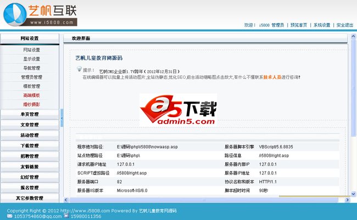The height and width of the screenshot is (220, 357).
Task: Click the 站点物理路径 label
Action: click(x=90, y=156)
